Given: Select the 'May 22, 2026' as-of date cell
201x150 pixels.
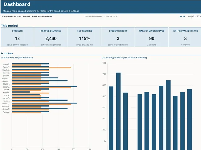Looking at the screenshot, I should coord(194,17).
